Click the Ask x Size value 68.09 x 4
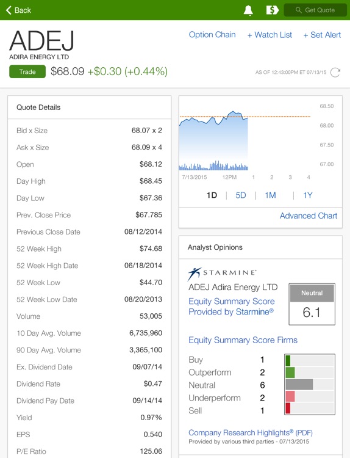 tap(147, 148)
